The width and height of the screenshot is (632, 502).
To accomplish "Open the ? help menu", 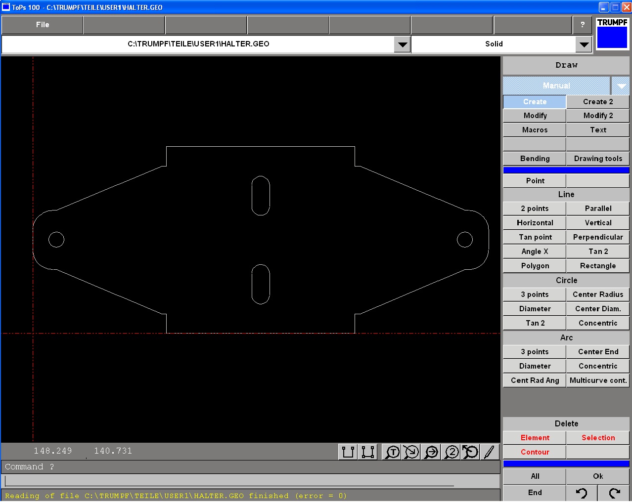I will [583, 25].
